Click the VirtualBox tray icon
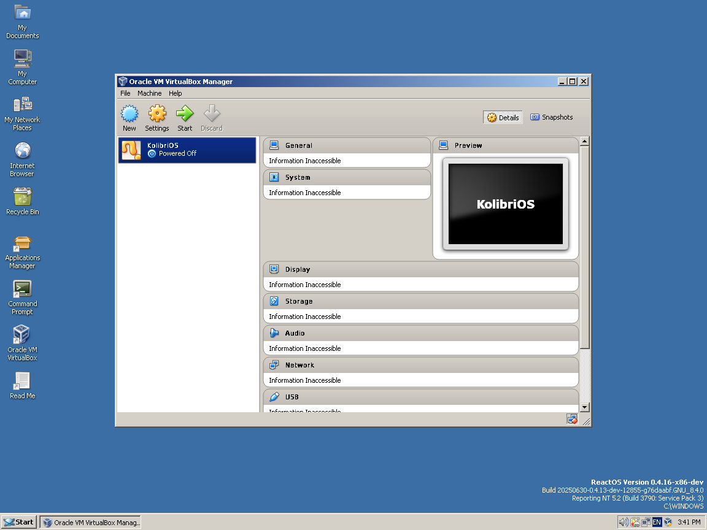The height and width of the screenshot is (530, 707). tap(668, 523)
